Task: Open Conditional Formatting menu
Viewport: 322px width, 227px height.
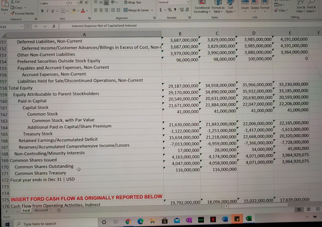Action: pyautogui.click(x=202, y=7)
